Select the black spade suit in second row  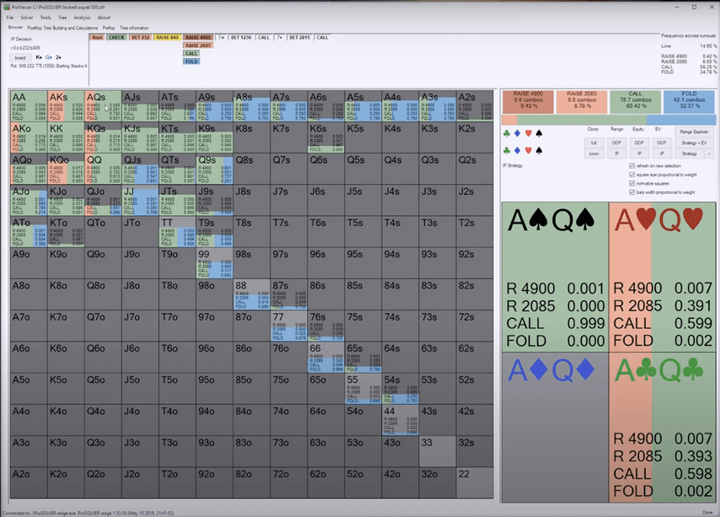click(539, 151)
